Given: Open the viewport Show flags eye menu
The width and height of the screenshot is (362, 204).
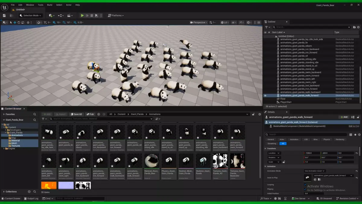Looking at the screenshot, I should pos(234,22).
